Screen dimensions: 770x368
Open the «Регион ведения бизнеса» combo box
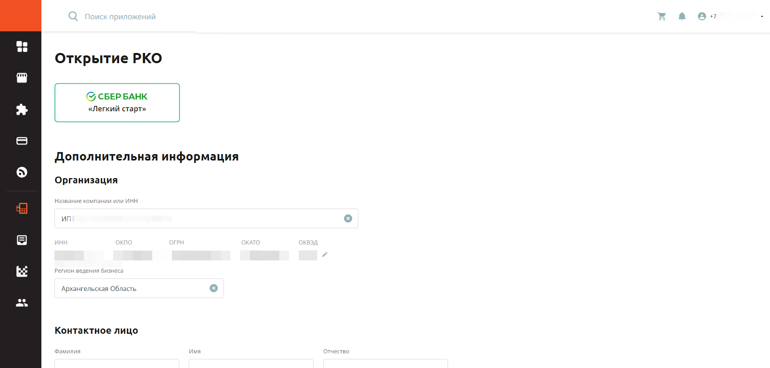point(139,288)
